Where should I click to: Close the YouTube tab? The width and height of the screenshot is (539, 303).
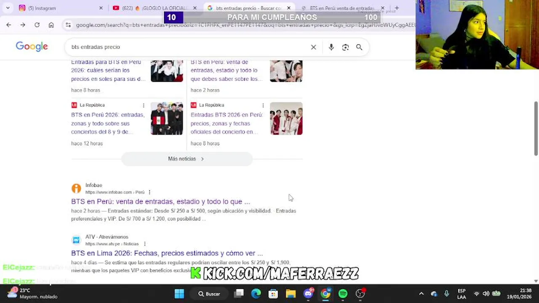(195, 8)
